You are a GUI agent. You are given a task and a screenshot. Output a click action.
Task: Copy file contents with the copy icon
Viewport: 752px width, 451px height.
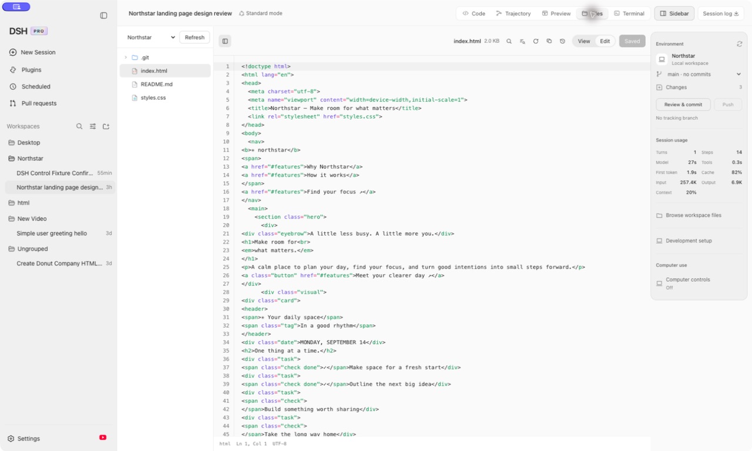pos(549,41)
